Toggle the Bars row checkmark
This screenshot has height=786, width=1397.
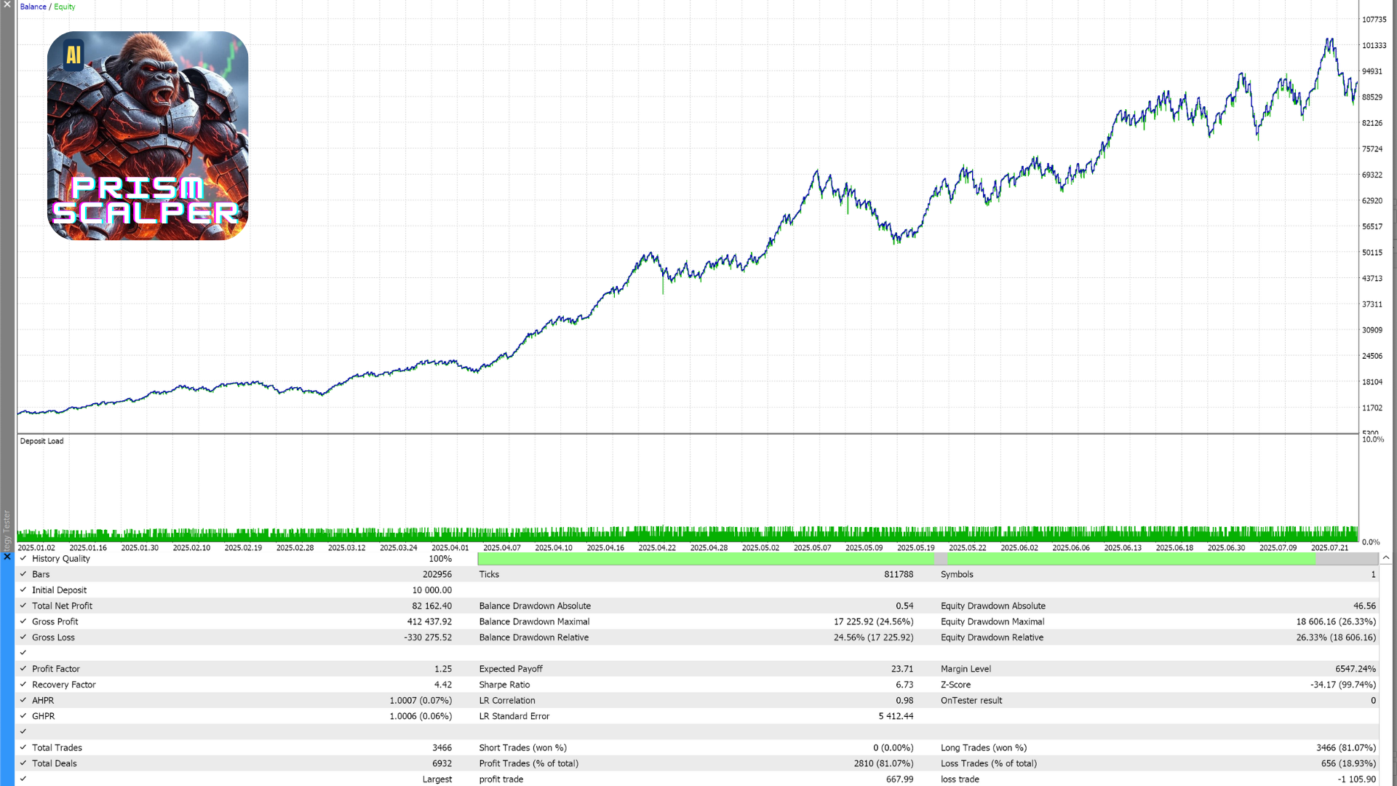pos(23,574)
